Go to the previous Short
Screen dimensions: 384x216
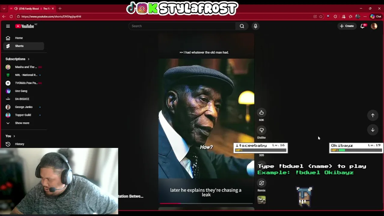point(373,115)
